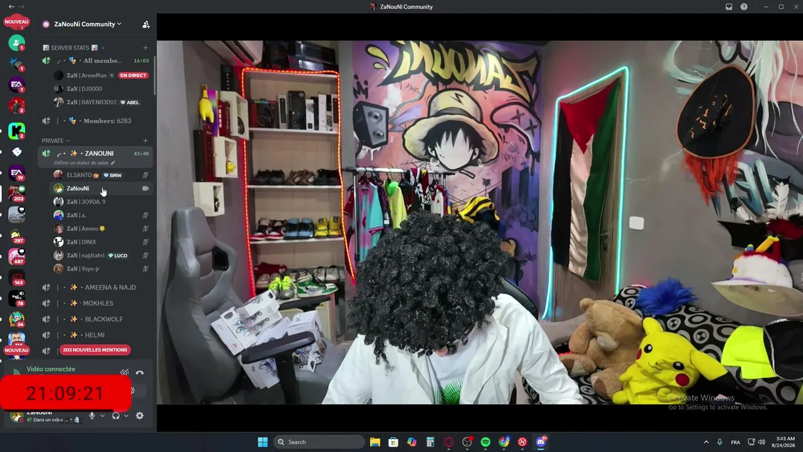Open headphone output options arrow

tap(126, 416)
